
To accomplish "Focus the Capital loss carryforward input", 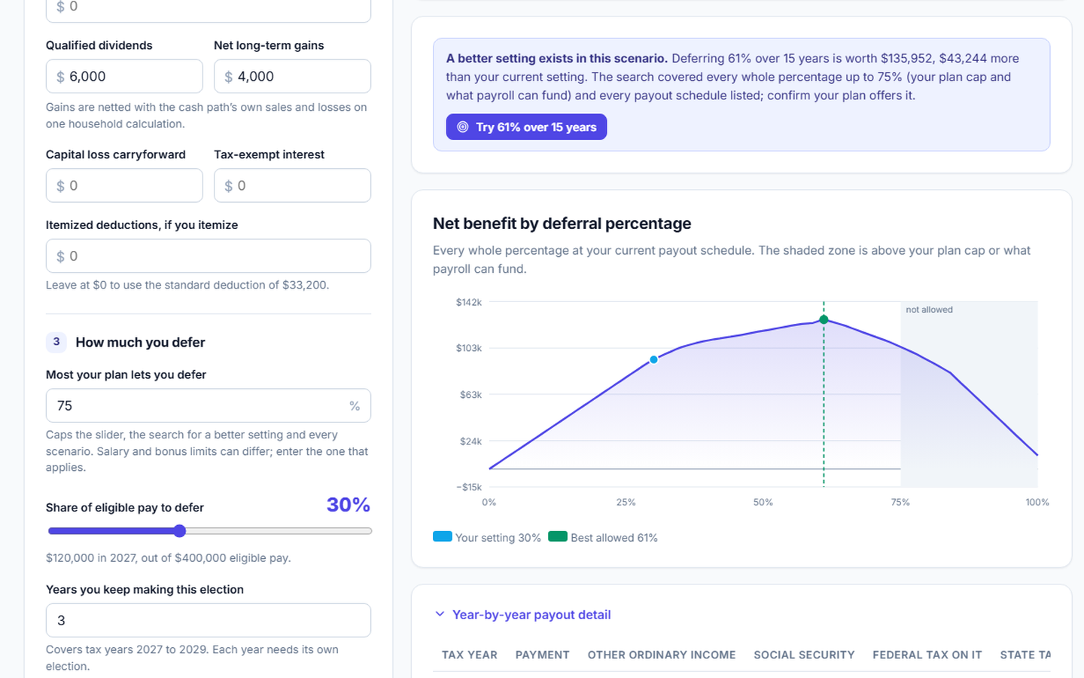I will pos(124,185).
